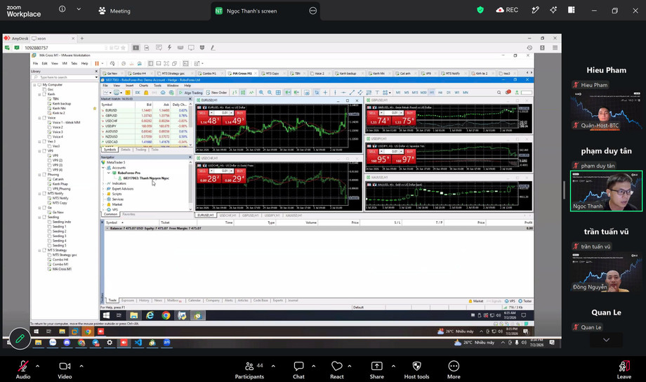
Task: Open the MetaTrader Tools menu
Action: [157, 85]
